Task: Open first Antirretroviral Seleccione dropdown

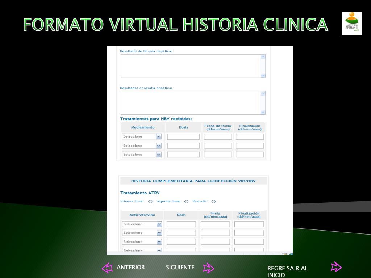Action: pyautogui.click(x=142, y=224)
